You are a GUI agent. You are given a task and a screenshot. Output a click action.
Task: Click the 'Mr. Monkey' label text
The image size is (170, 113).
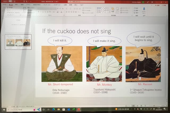point(104,85)
